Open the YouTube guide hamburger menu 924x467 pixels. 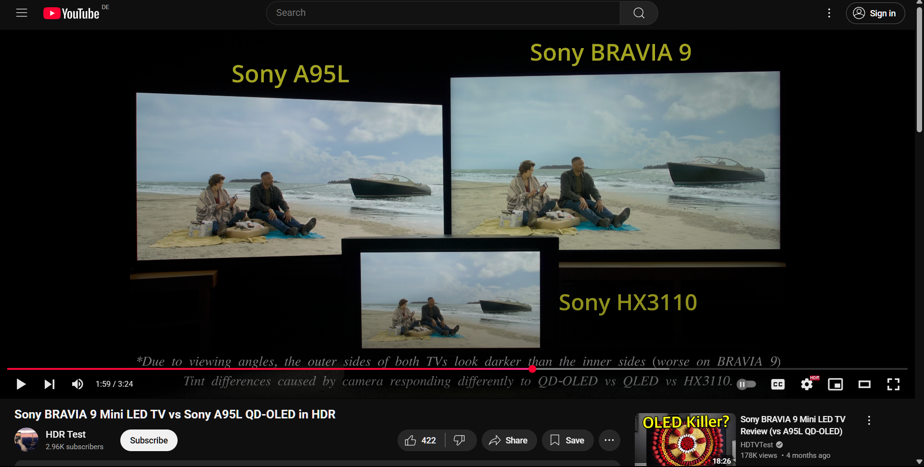22,13
